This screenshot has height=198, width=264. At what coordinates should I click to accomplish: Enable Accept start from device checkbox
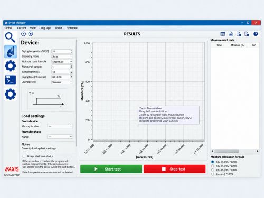click(x=24, y=156)
